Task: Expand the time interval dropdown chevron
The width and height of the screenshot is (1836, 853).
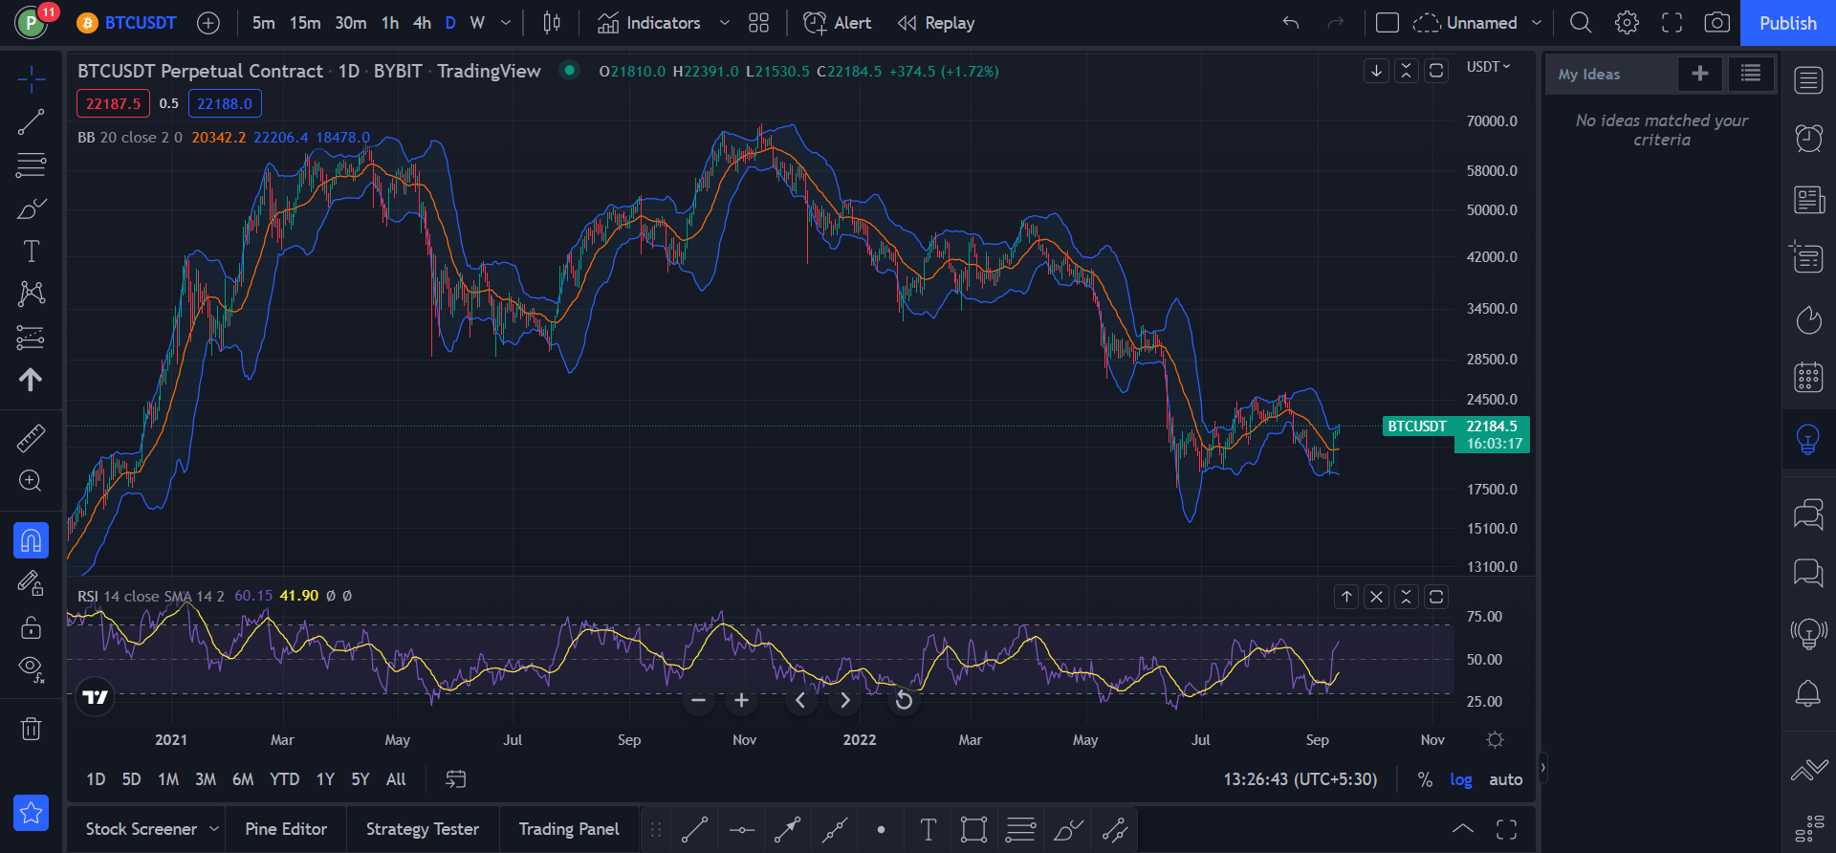Action: coord(506,23)
